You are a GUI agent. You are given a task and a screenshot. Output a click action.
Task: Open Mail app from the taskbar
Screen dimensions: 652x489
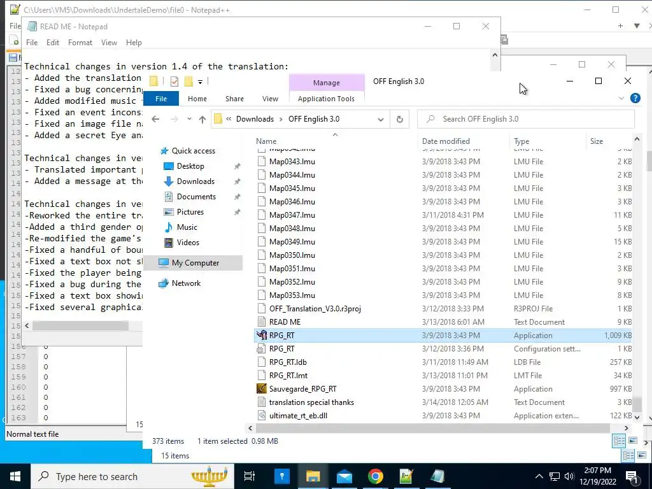tap(344, 476)
